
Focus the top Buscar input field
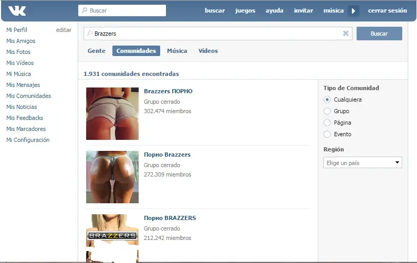[122, 10]
